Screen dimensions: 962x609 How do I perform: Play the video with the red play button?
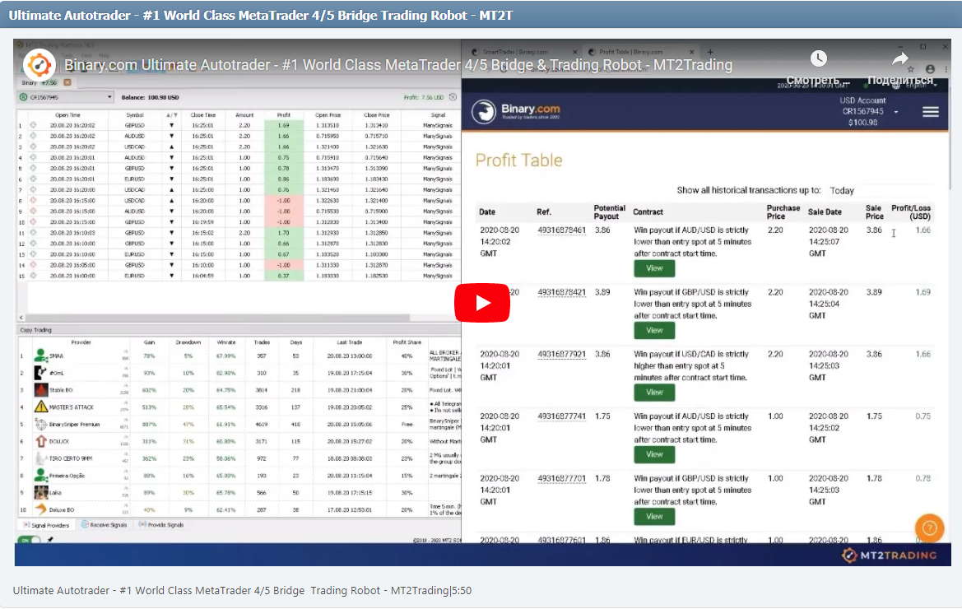tap(482, 302)
